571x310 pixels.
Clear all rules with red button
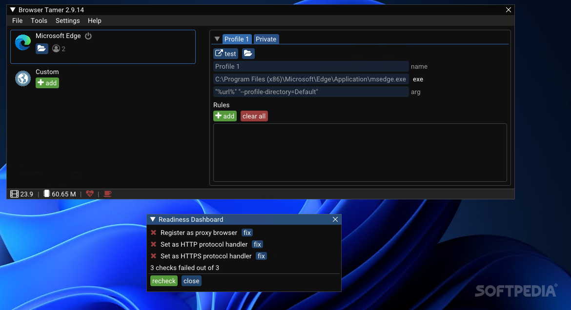pos(254,116)
